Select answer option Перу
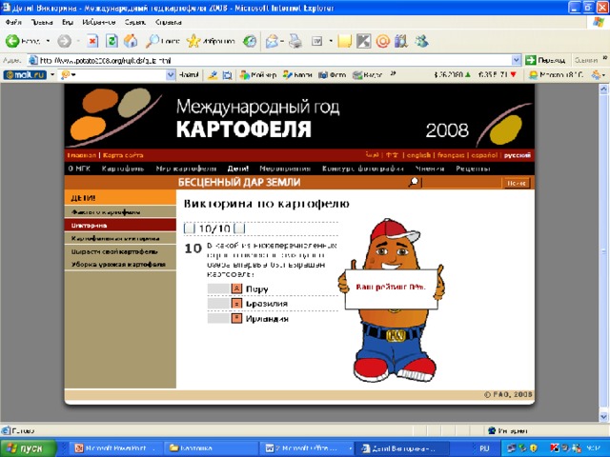Screen dimensions: 610x457 click(x=236, y=288)
